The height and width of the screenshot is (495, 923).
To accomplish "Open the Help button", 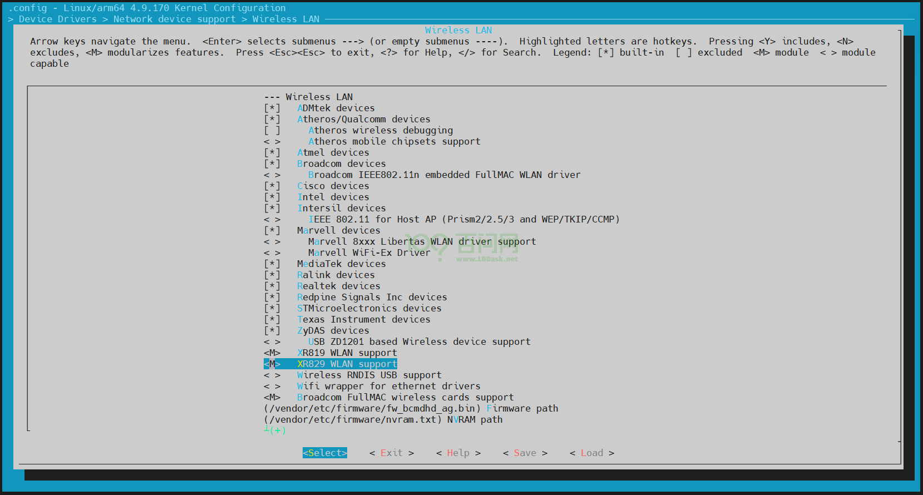I will 458,453.
